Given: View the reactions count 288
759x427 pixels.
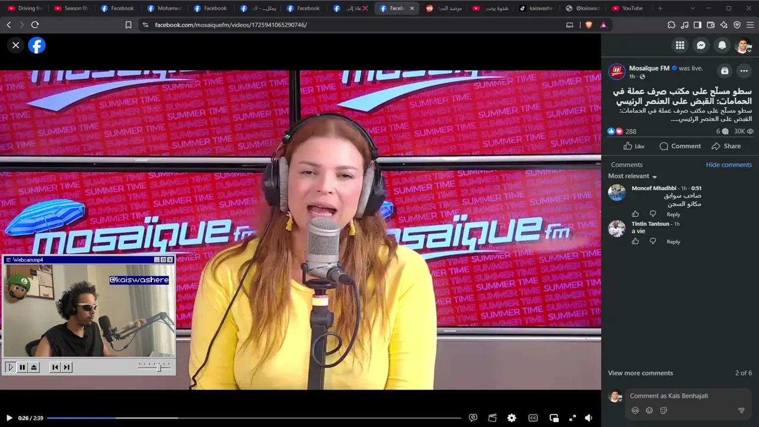Looking at the screenshot, I should pyautogui.click(x=630, y=132).
